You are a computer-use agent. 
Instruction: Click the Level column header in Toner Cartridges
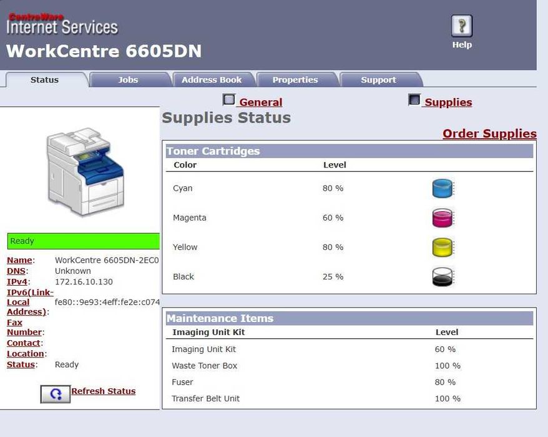pos(335,165)
